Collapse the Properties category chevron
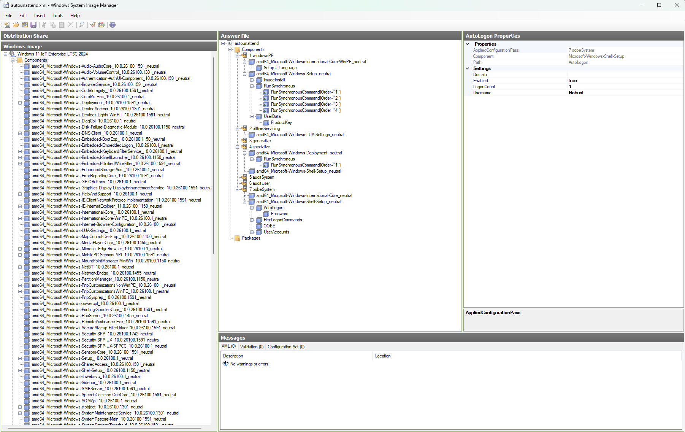The height and width of the screenshot is (432, 685). click(468, 44)
